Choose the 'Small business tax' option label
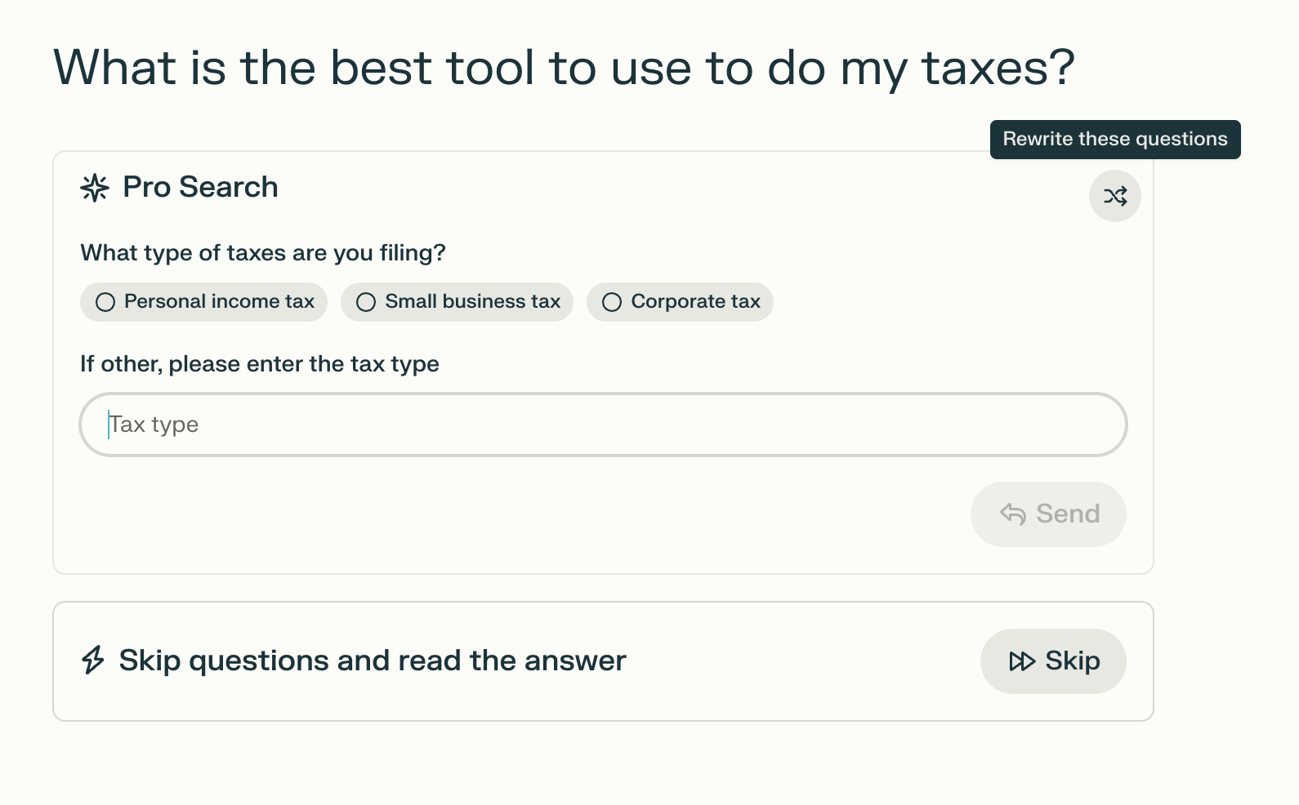The width and height of the screenshot is (1299, 805). 472,302
